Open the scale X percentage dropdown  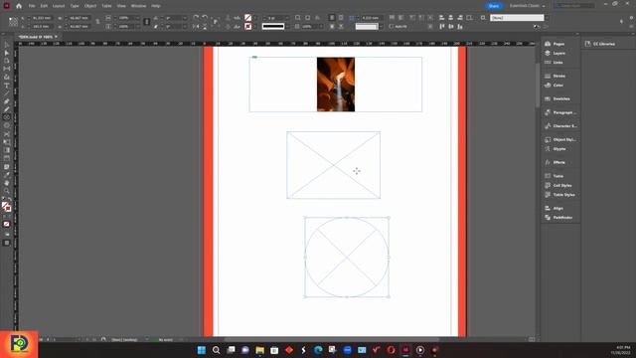[x=137, y=18]
